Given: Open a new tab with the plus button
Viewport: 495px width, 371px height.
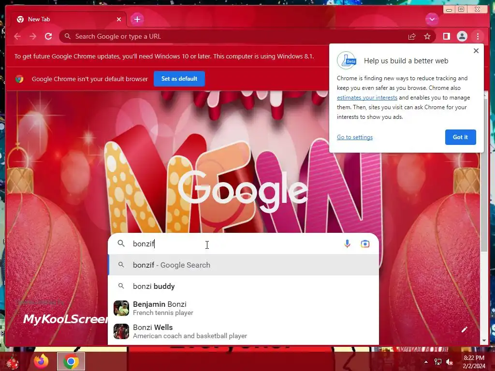Looking at the screenshot, I should tap(137, 19).
